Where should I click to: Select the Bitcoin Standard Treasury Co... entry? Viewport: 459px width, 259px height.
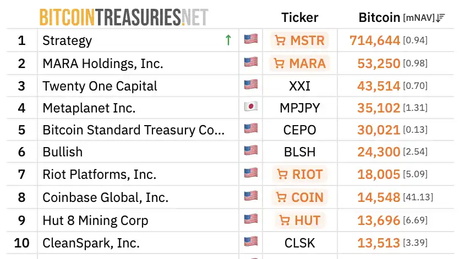tap(134, 130)
